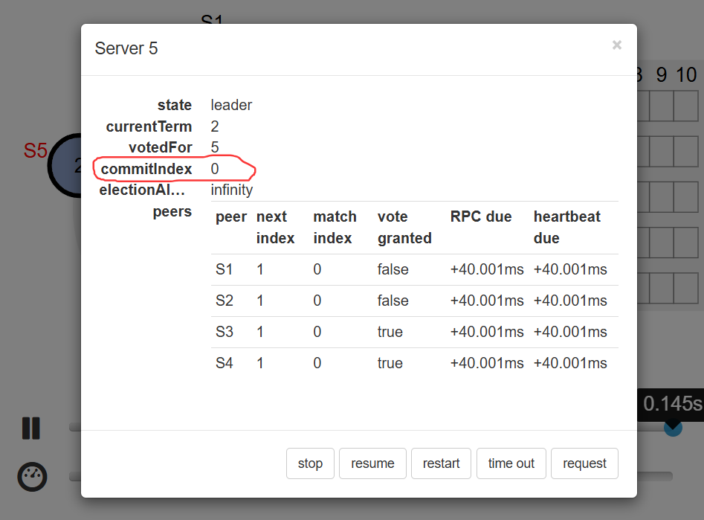Close the Server 5 dialog
704x520 pixels.
point(617,45)
